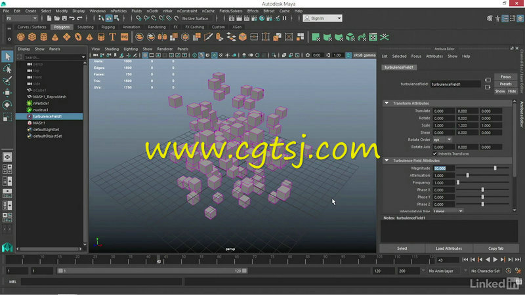Image resolution: width=525 pixels, height=295 pixels.
Task: Toggle the Tool Settings sidebar icon
Action: 513,19
